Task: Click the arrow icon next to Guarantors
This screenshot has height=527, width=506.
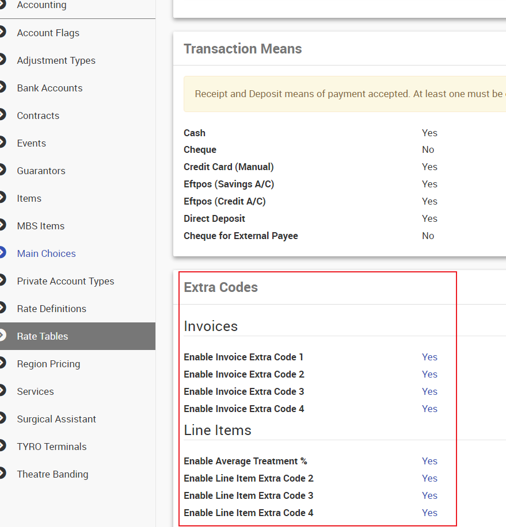Action: point(2,171)
